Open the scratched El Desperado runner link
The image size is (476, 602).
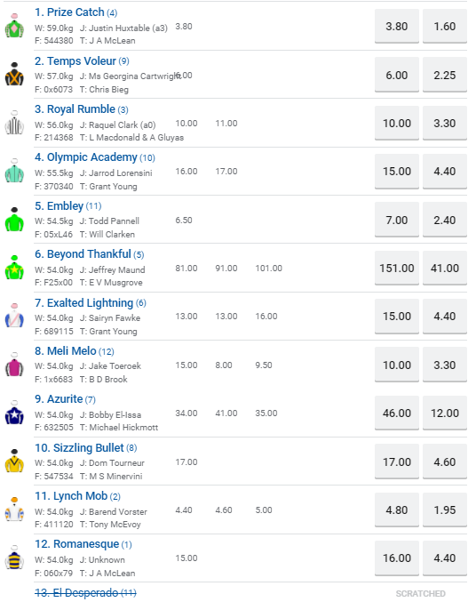[85, 593]
